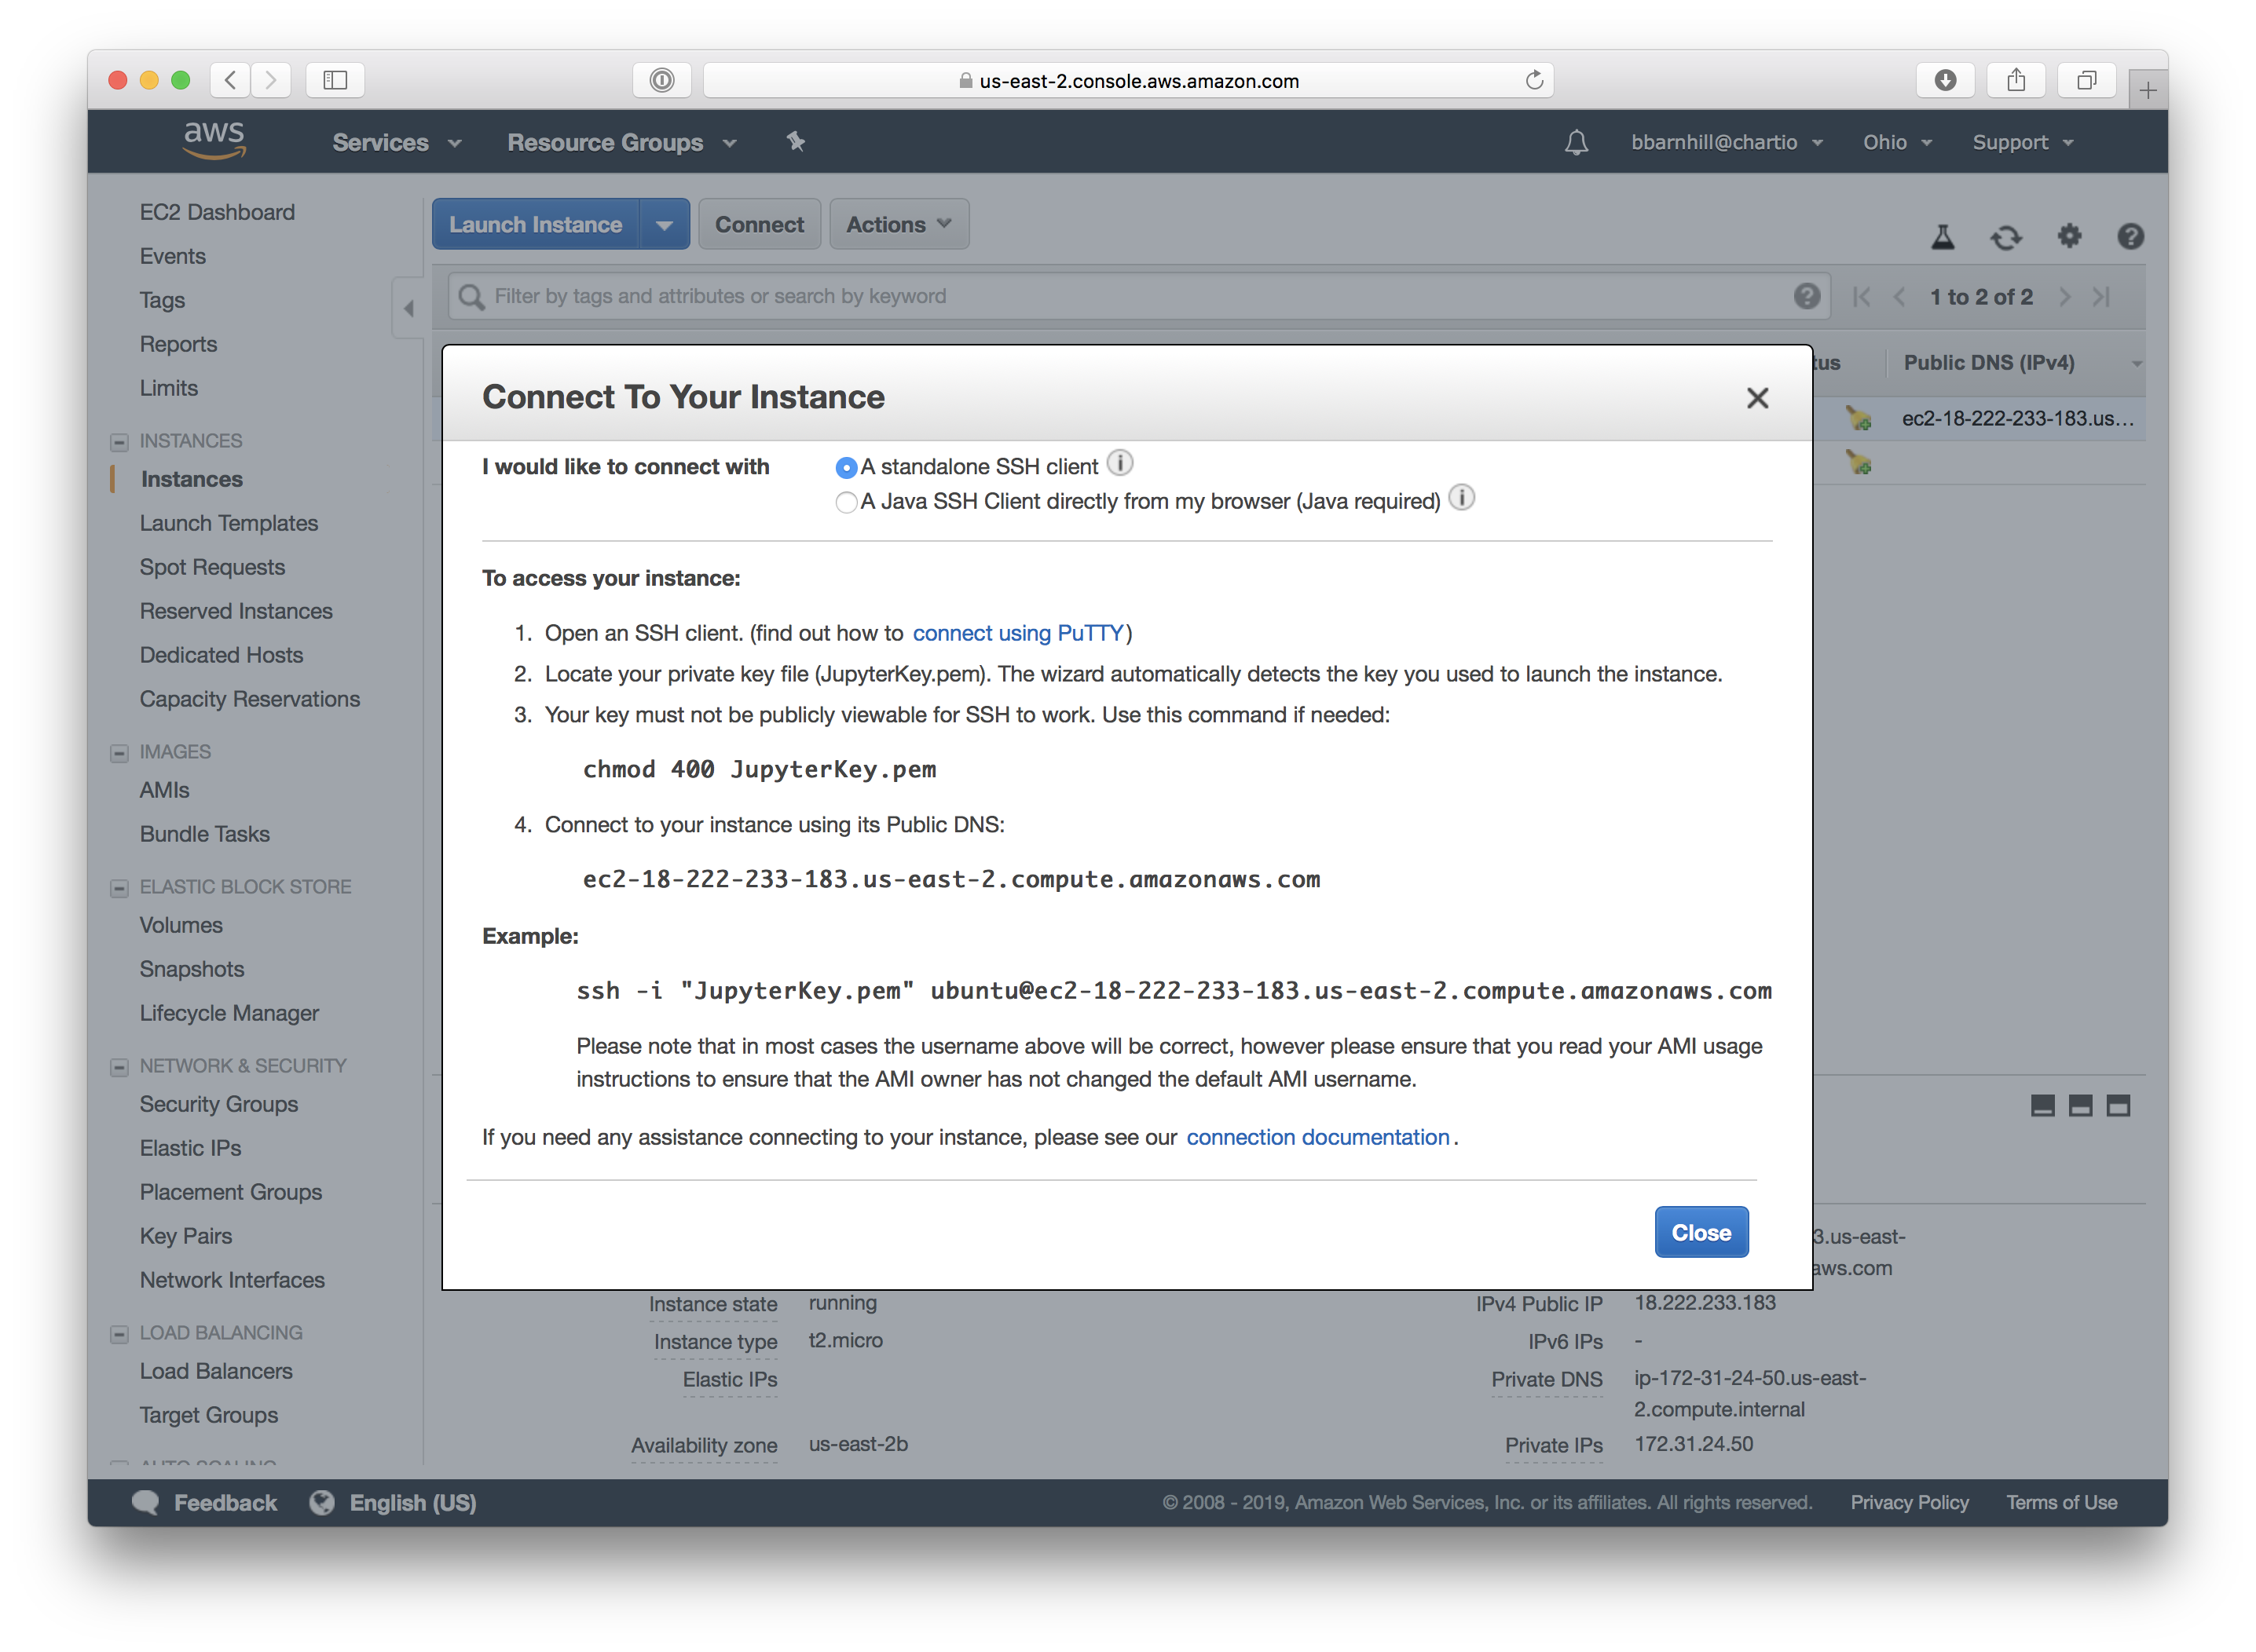The height and width of the screenshot is (1652, 2256).
Task: Collapse the ELASTIC BLOCK STORE section
Action: (x=119, y=888)
